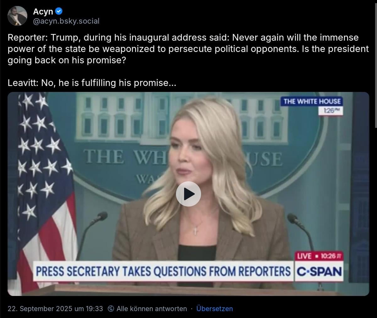The image size is (377, 318).
Task: Click Übersetzen to translate the post
Action: 215,309
